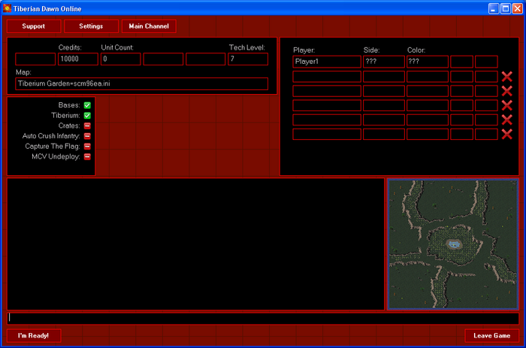The width and height of the screenshot is (526, 348).
Task: Click the empty field left of Tech Level
Action: pos(205,59)
